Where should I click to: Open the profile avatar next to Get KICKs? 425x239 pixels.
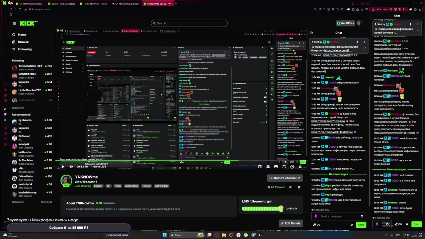click(359, 23)
